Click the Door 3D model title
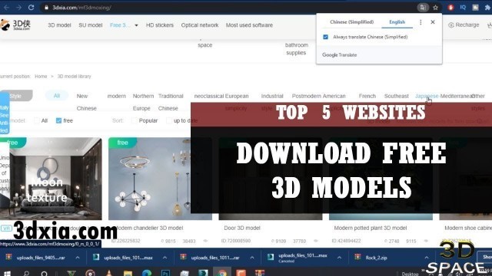Viewport: 492px width, 276px height. click(x=242, y=228)
